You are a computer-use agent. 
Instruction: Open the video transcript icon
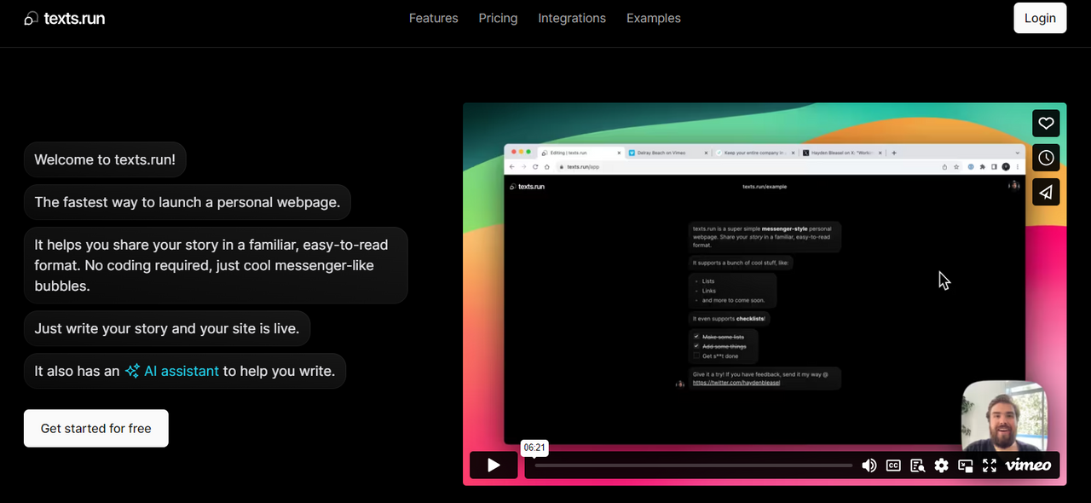[x=917, y=465]
